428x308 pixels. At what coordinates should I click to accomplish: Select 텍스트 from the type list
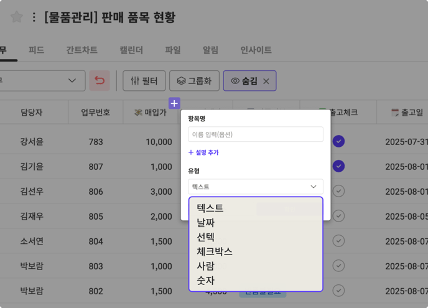pos(210,208)
